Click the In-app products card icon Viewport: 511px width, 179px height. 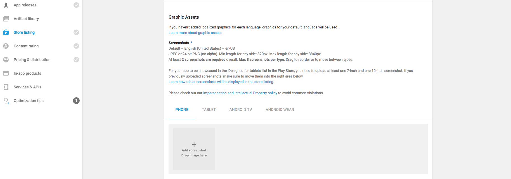pyautogui.click(x=6, y=73)
